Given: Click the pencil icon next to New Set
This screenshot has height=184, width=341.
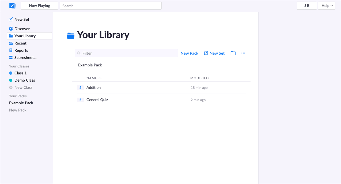Looking at the screenshot, I should (207, 53).
